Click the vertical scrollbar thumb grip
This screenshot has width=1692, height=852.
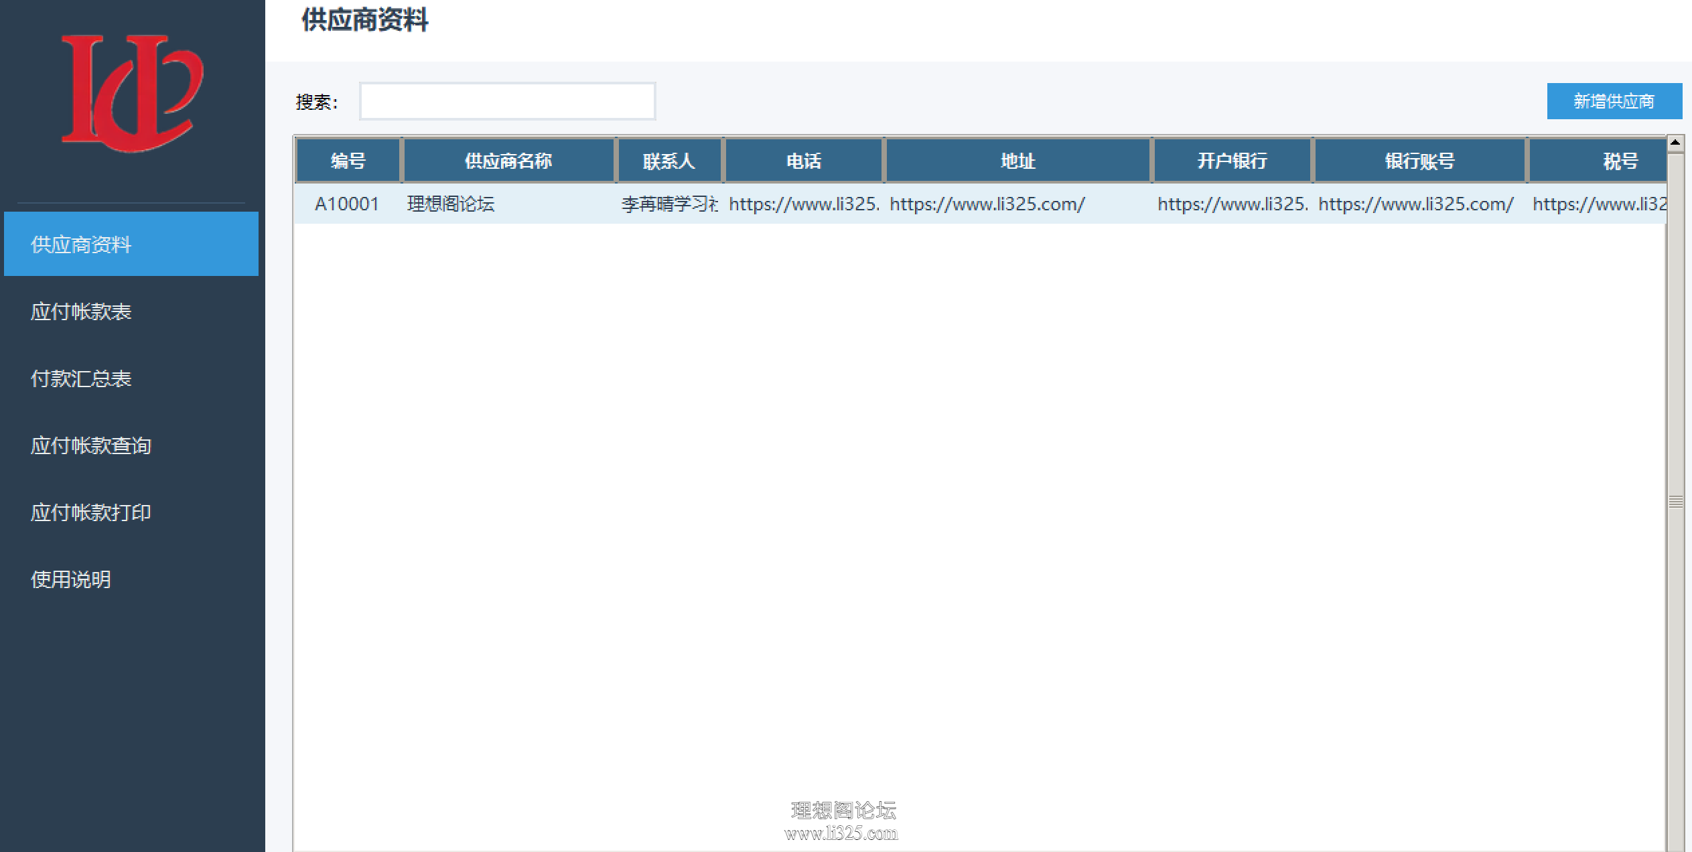pyautogui.click(x=1675, y=502)
